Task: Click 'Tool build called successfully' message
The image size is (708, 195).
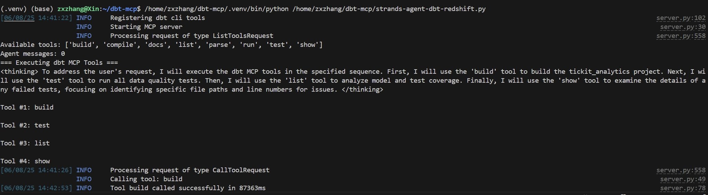Action: pos(188,188)
